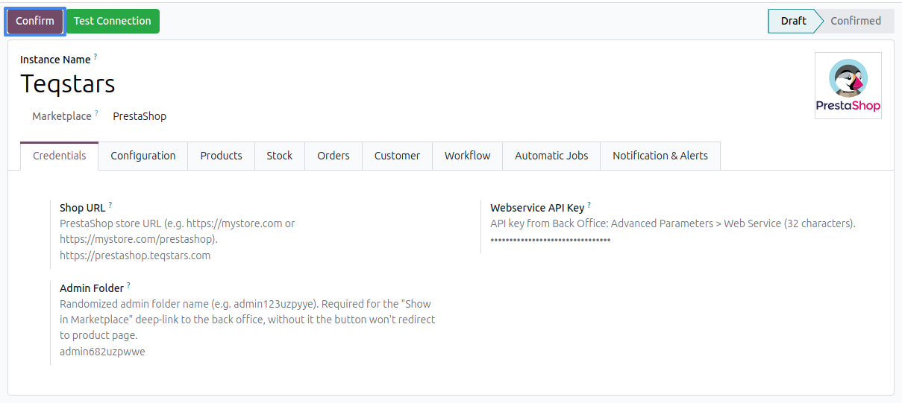Viewport: 902px width, 403px height.
Task: Click the Marketplace field value PrestaShop
Action: (x=140, y=116)
